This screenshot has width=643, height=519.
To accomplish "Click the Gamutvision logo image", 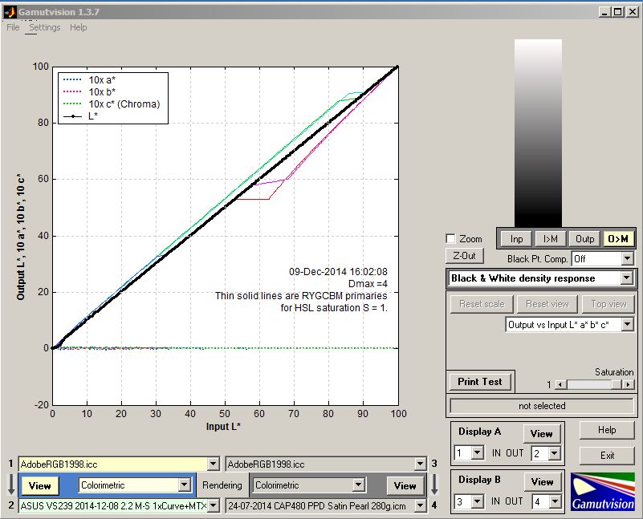I will [602, 492].
